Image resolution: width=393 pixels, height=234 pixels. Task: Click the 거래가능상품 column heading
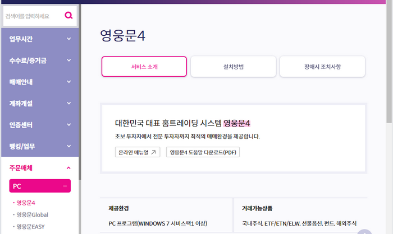(257, 208)
